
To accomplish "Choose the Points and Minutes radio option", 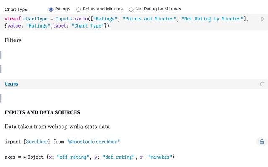I will pyautogui.click(x=78, y=9).
